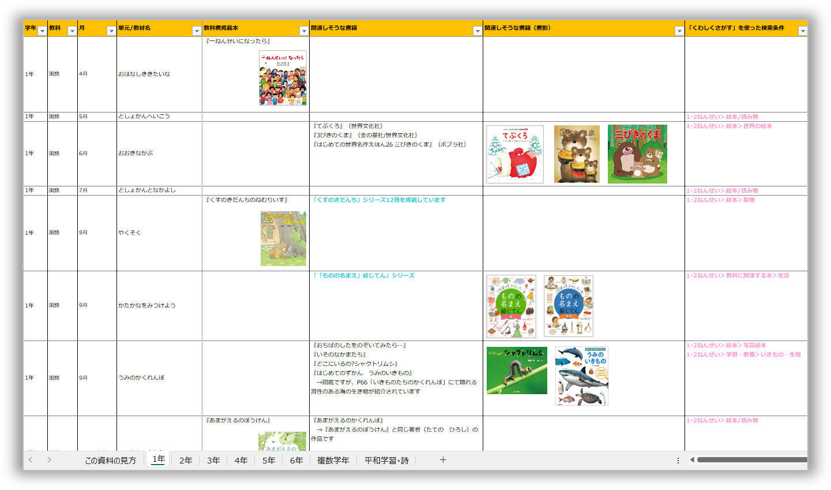Open the 月 column filter dropdown

tap(111, 31)
